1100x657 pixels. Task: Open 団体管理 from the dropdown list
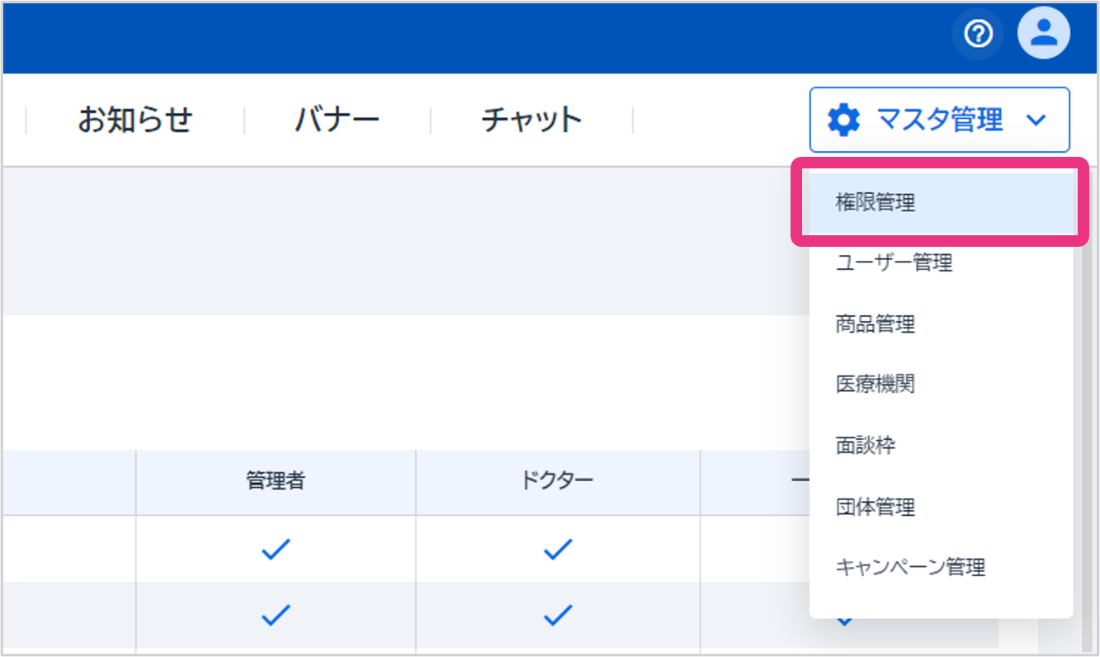tap(876, 507)
